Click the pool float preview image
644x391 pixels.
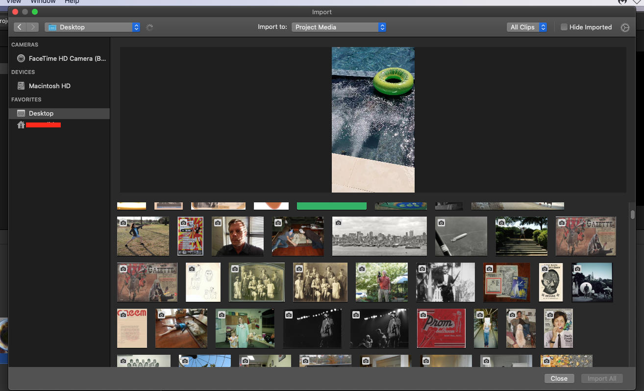coord(373,120)
